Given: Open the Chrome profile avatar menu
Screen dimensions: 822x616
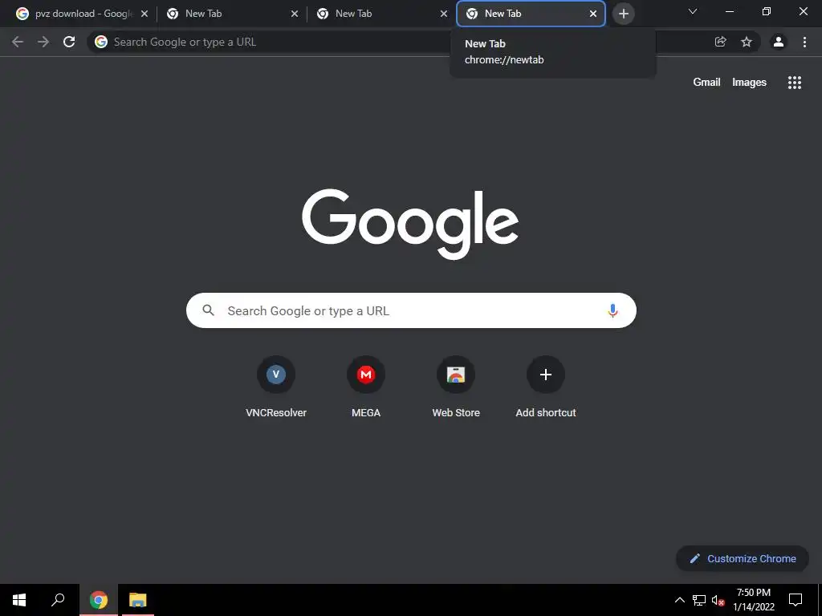Looking at the screenshot, I should [779, 42].
